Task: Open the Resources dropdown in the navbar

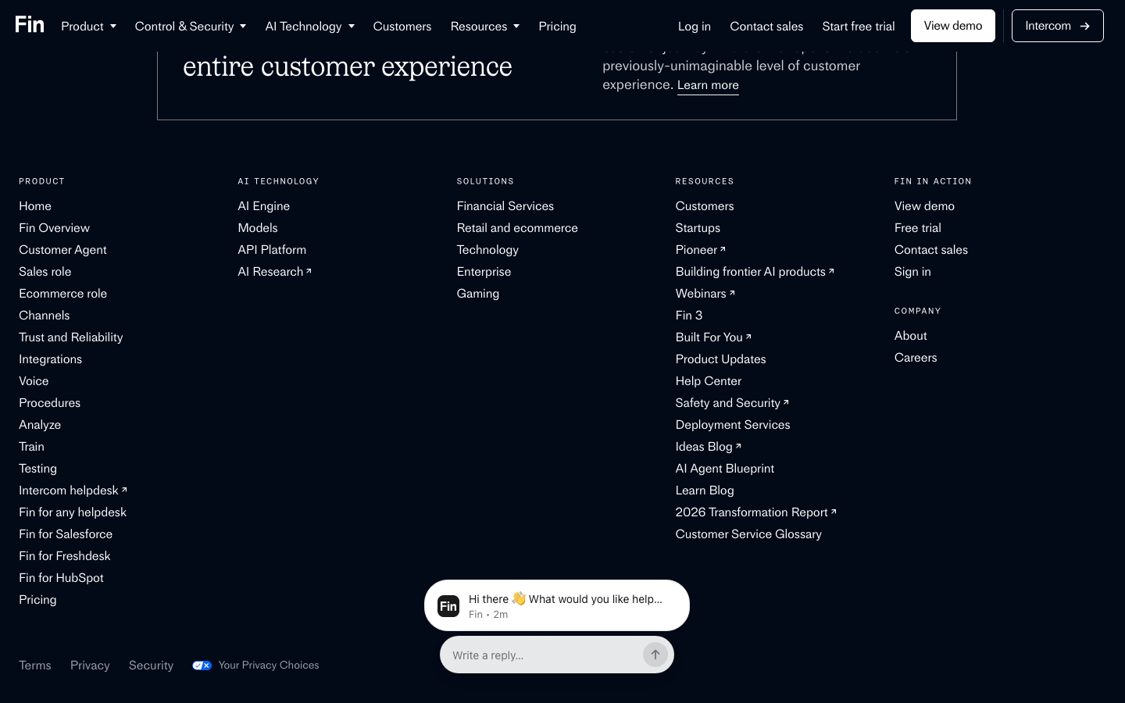Action: (484, 26)
